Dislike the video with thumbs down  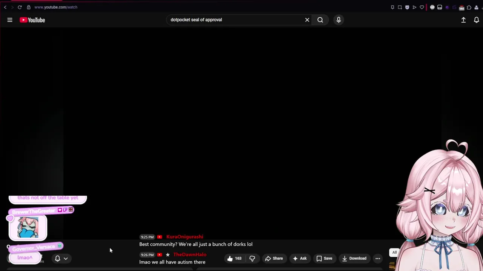(252, 258)
